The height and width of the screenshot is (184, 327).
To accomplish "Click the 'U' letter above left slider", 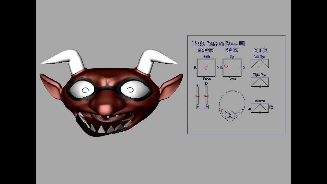I will tap(197, 84).
